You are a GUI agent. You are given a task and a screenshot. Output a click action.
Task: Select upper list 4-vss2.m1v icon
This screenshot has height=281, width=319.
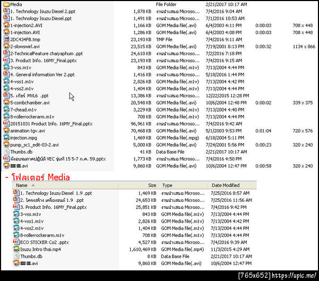[6, 89]
